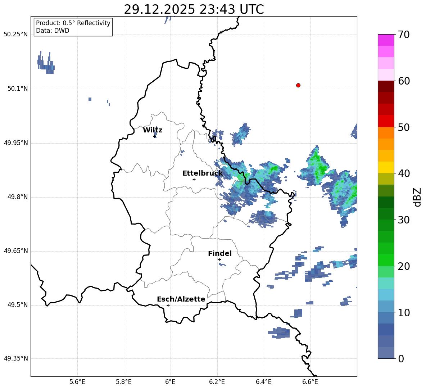The width and height of the screenshot is (426, 389).
Task: Click the 50.1°N latitude tick label
Action: click(x=18, y=89)
